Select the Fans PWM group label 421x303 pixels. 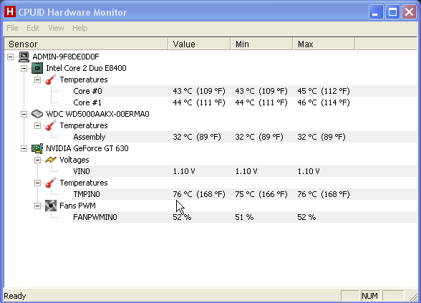click(x=77, y=206)
